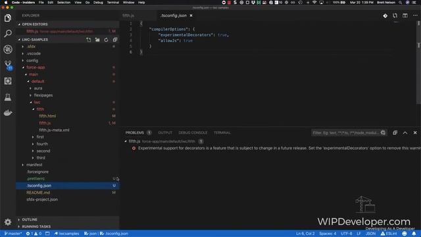Open the Debug view with bug icon

(x=8, y=49)
